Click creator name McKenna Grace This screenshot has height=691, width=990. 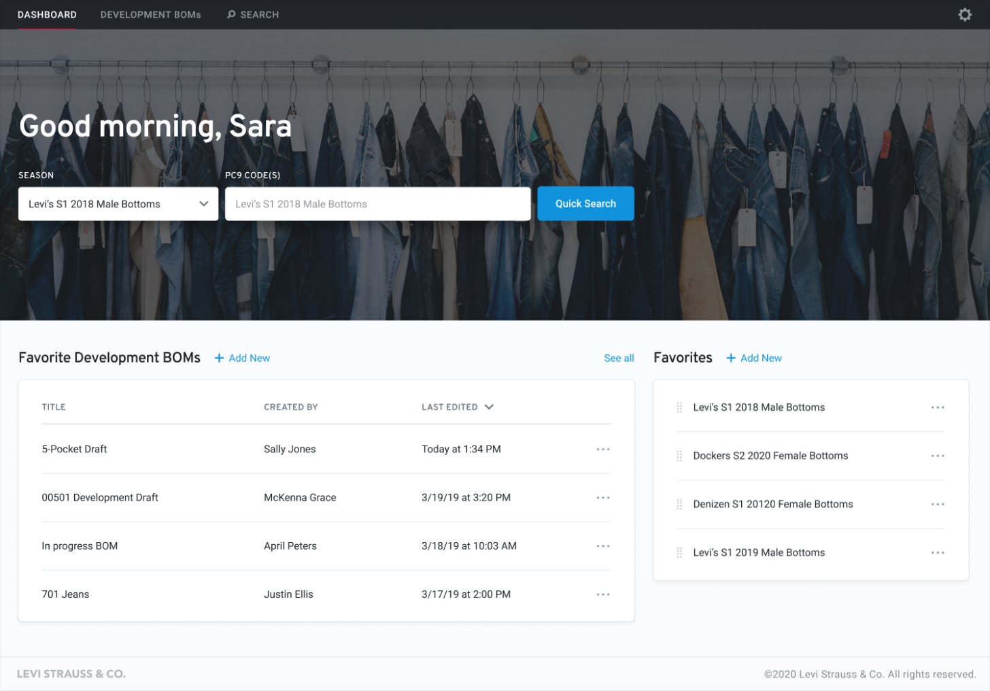click(x=300, y=497)
